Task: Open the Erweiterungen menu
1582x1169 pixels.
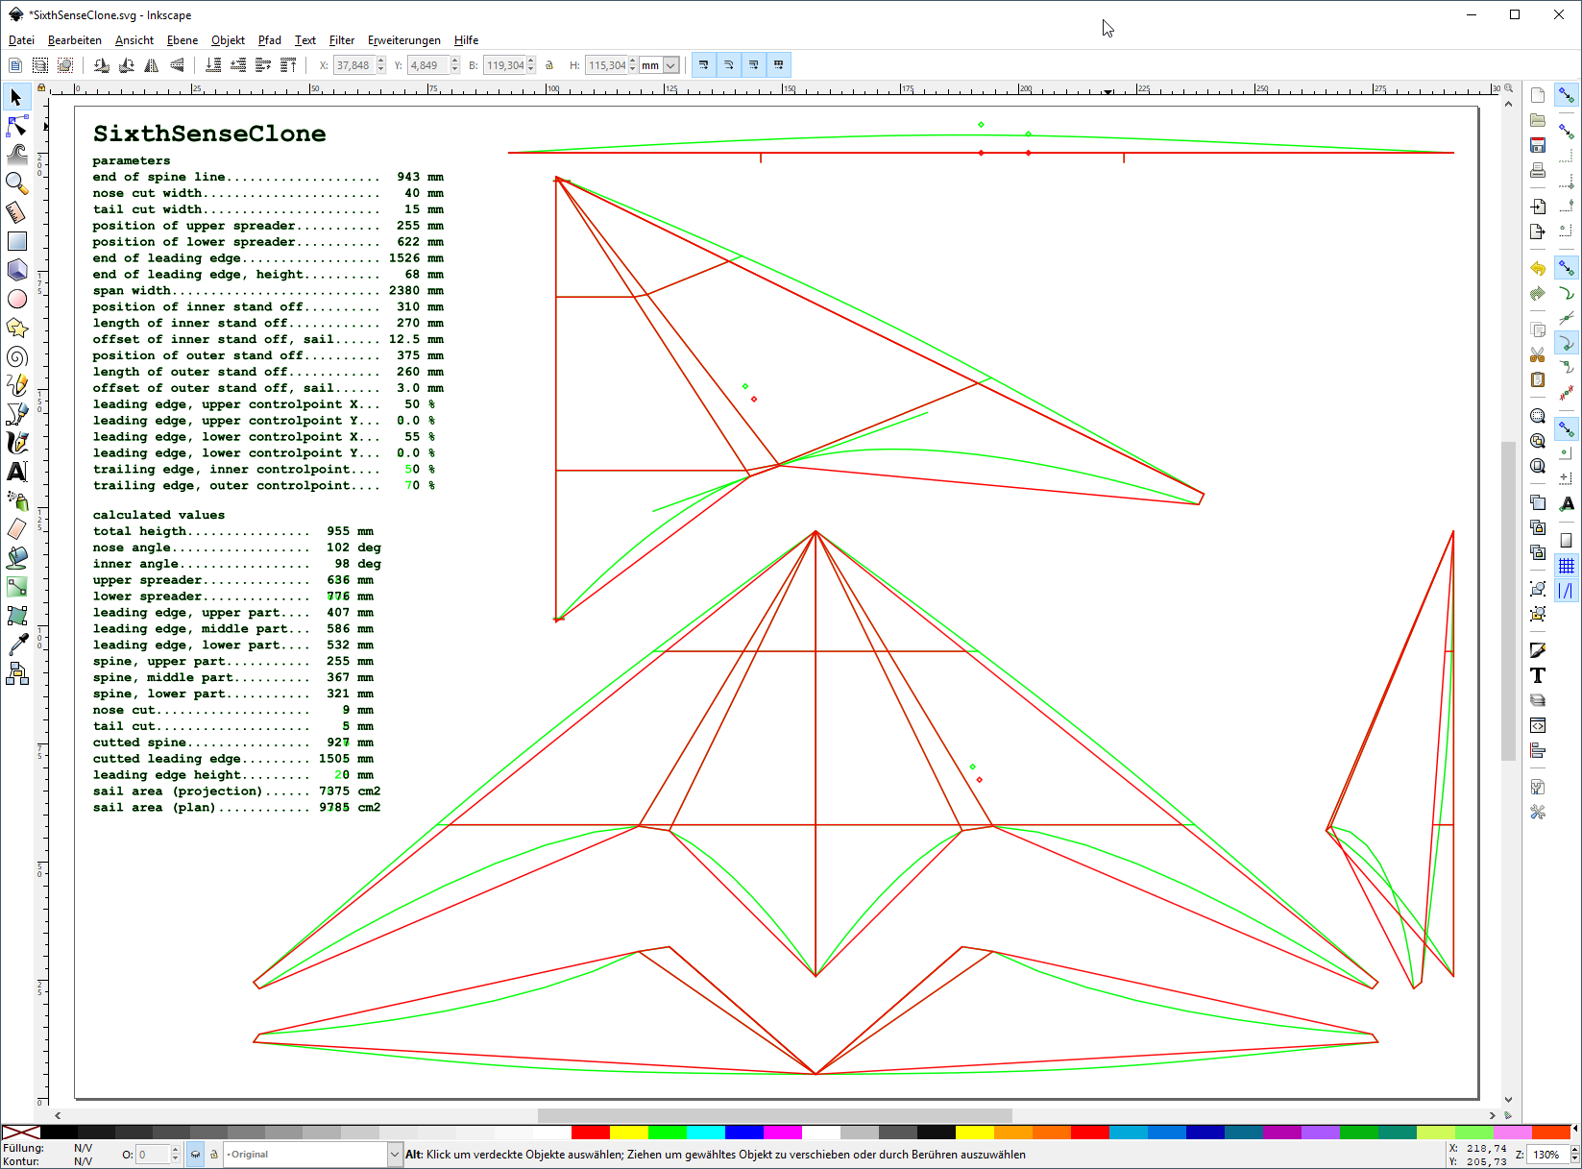Action: pos(403,40)
